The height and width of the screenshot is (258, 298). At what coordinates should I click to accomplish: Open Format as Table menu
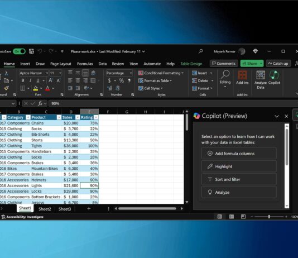tap(155, 80)
